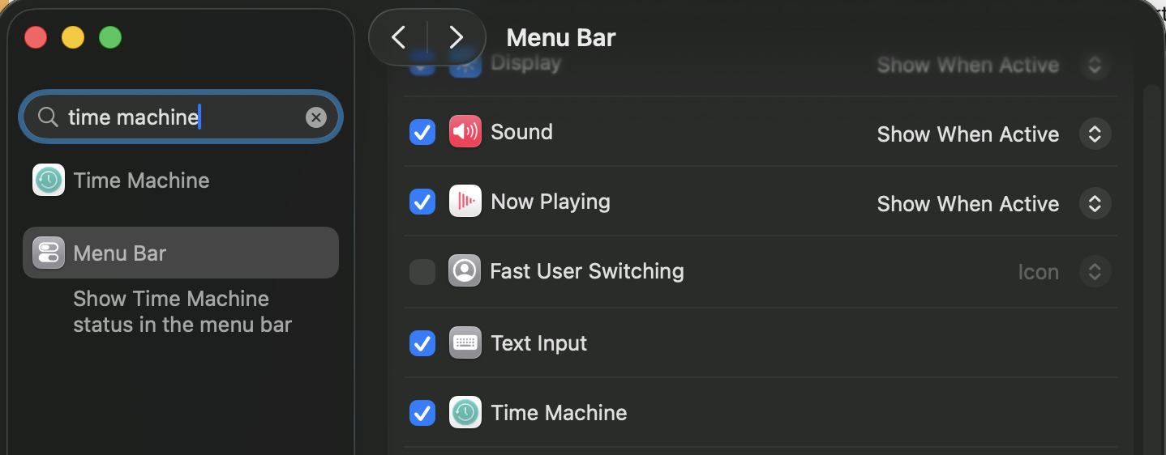Click the Fast User Switching icon
This screenshot has width=1166, height=455.
465,271
